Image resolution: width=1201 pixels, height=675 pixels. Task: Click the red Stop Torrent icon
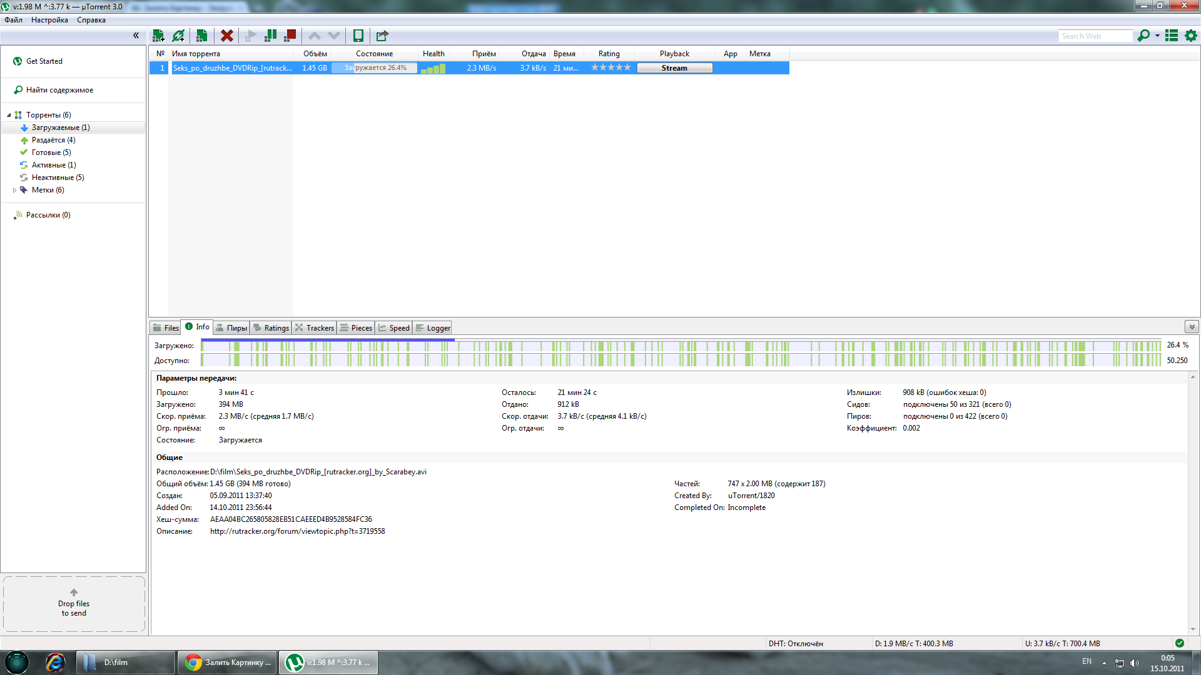290,36
